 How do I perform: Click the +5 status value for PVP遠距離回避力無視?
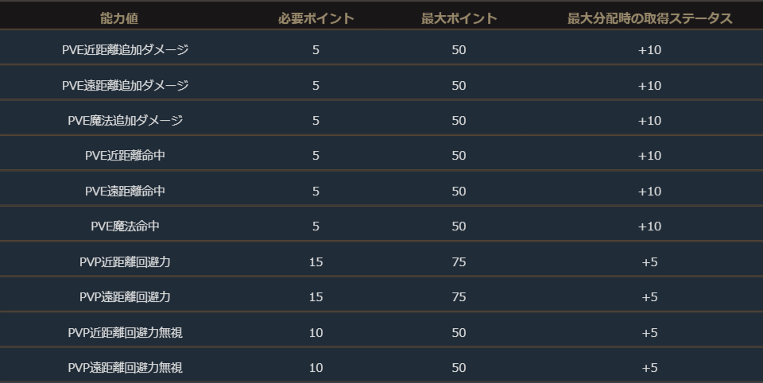(x=649, y=368)
